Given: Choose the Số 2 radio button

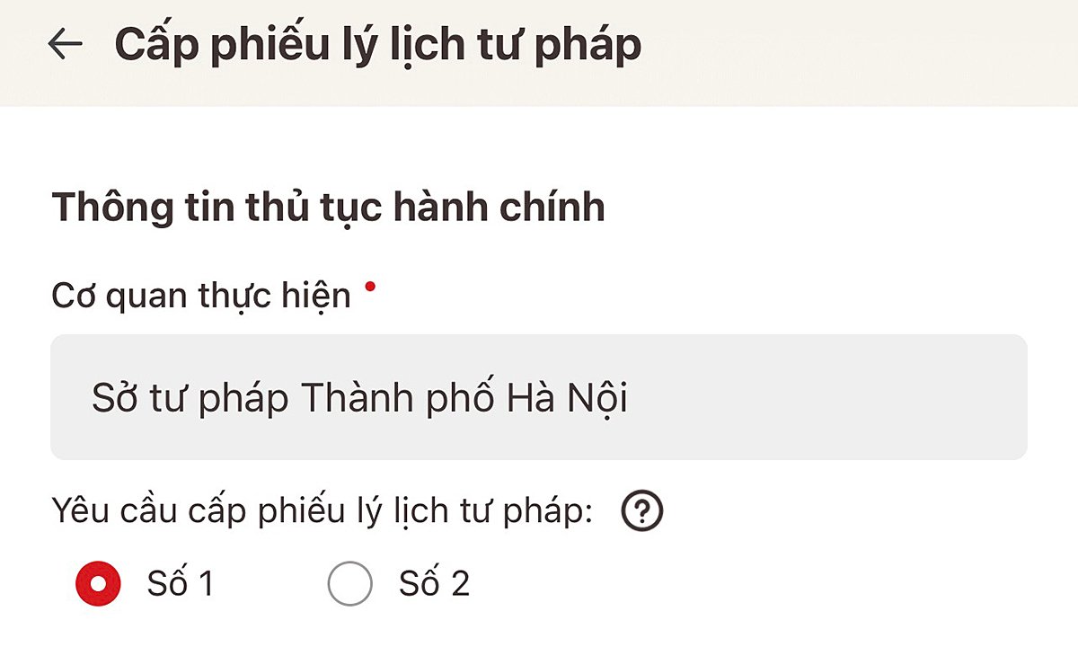Looking at the screenshot, I should pyautogui.click(x=349, y=584).
